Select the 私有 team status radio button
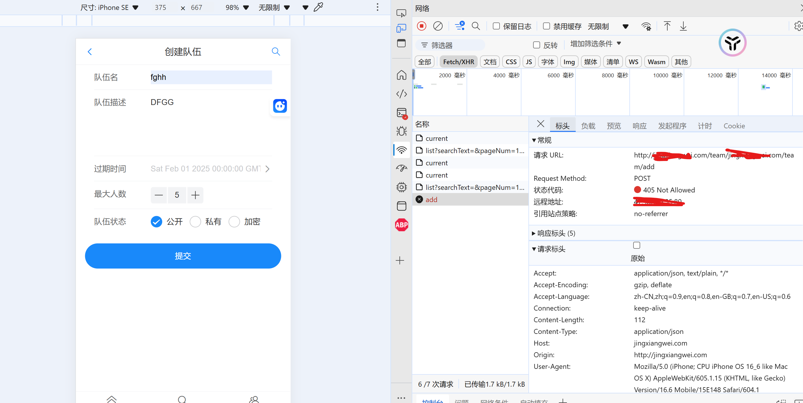The width and height of the screenshot is (803, 403). tap(195, 221)
